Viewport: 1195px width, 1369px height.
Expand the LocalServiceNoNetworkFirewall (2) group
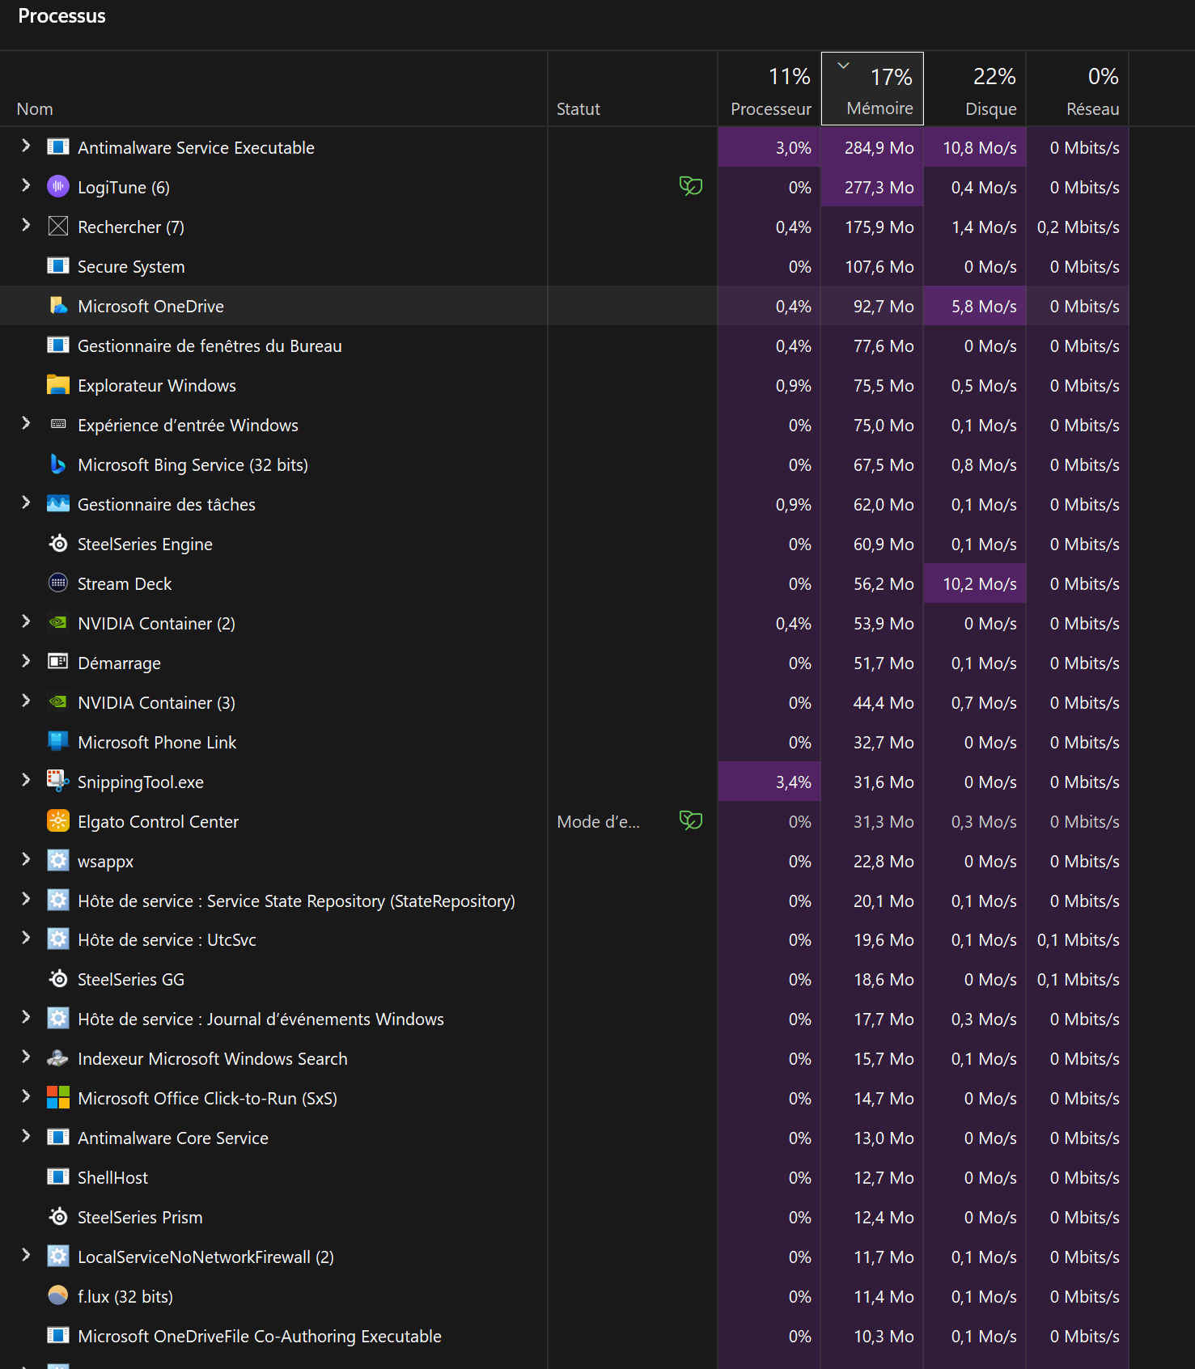tap(26, 1256)
